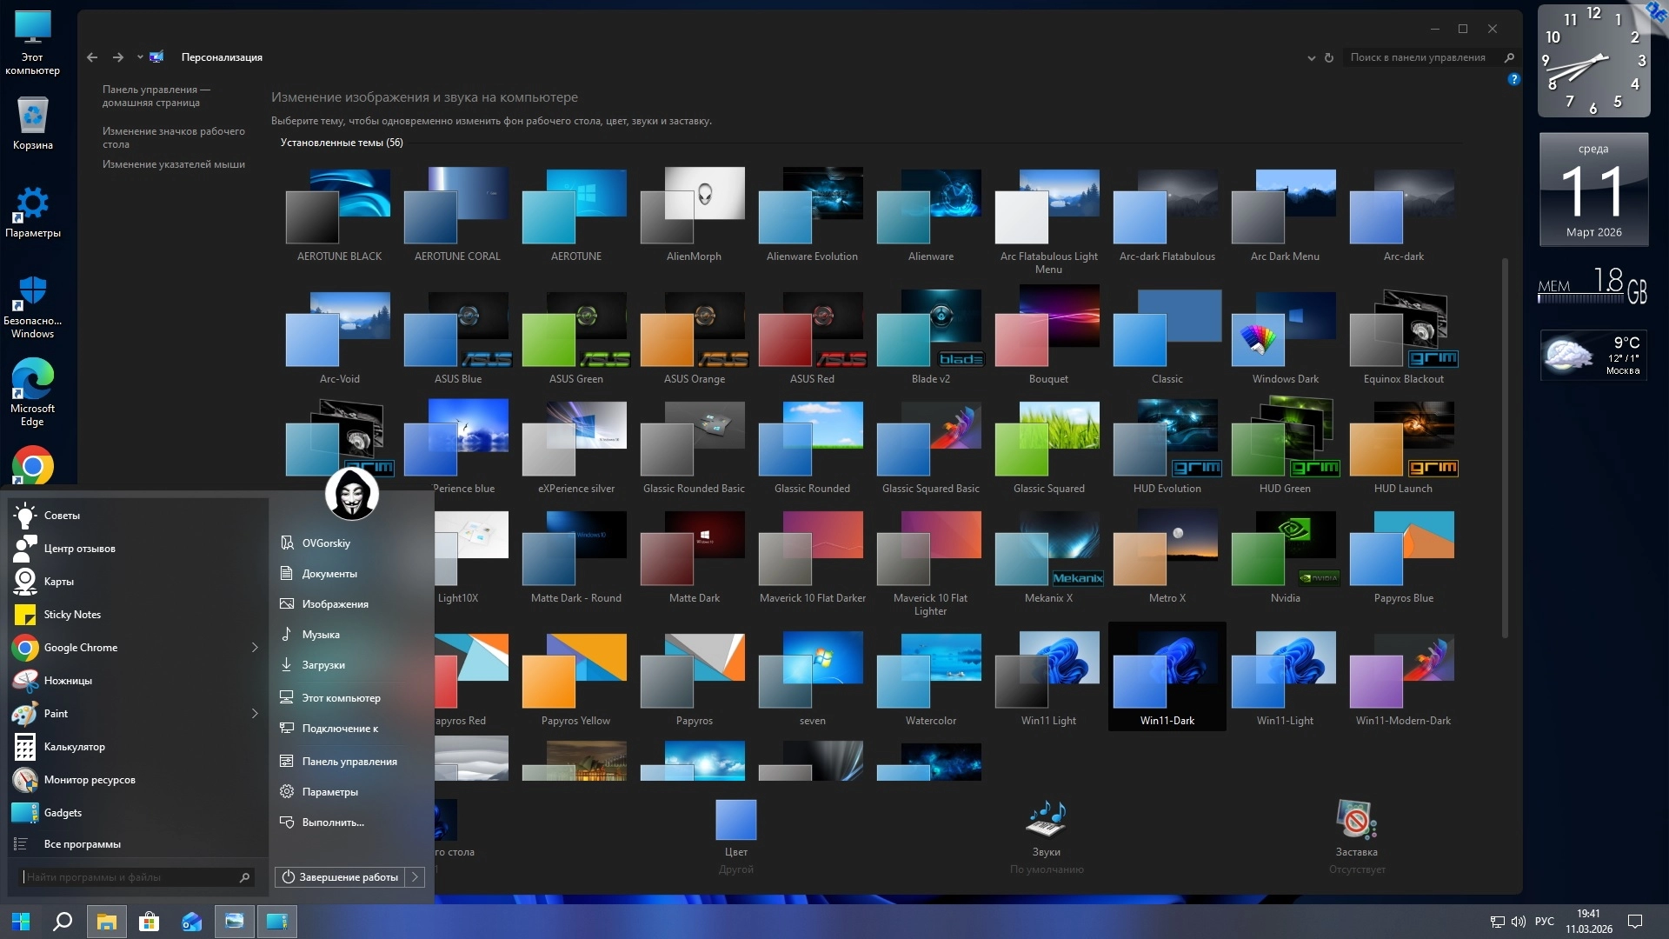Click the start menu search field
This screenshot has height=939, width=1669.
tap(130, 877)
